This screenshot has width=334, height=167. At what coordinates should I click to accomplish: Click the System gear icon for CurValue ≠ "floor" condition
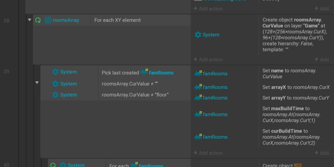[56, 95]
